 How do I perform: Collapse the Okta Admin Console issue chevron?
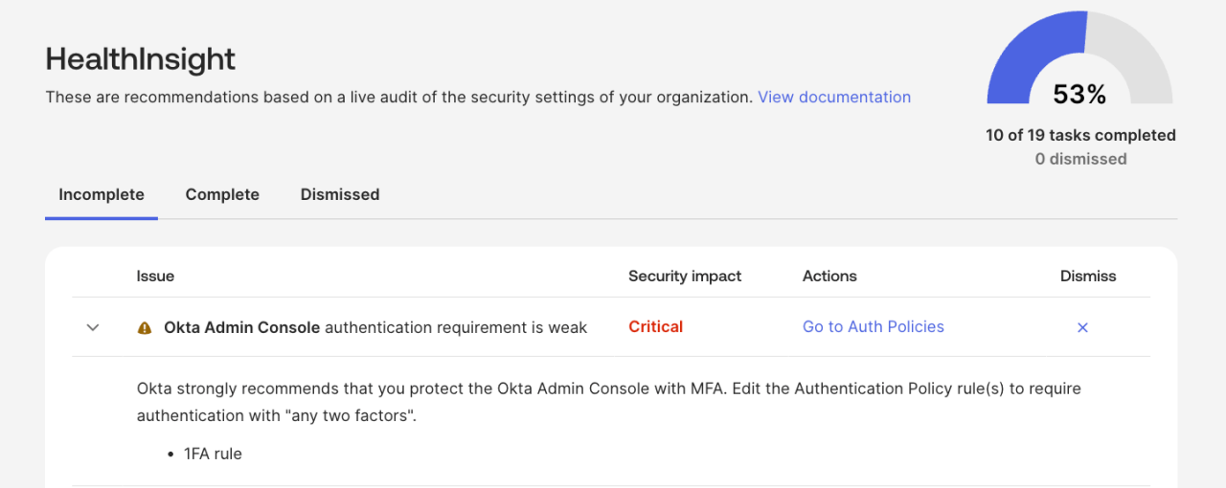click(93, 327)
